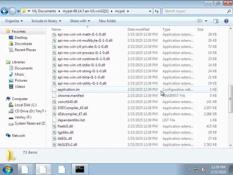Select the application.ini file icon
Screen dimensions: 233x175
coord(54,90)
